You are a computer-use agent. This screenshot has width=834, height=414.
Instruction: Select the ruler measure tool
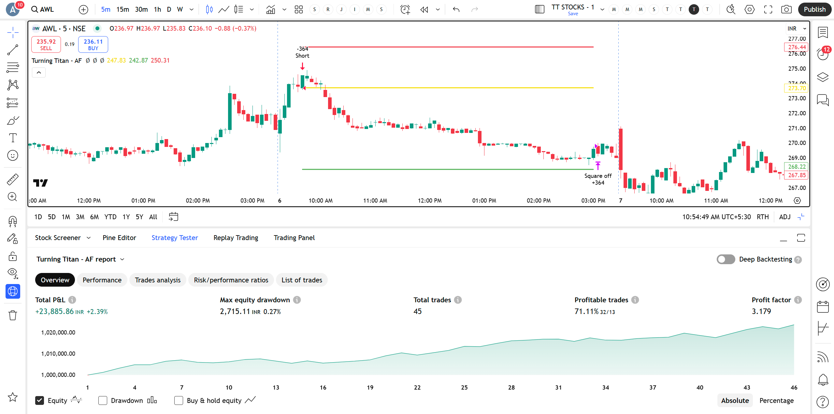point(13,179)
